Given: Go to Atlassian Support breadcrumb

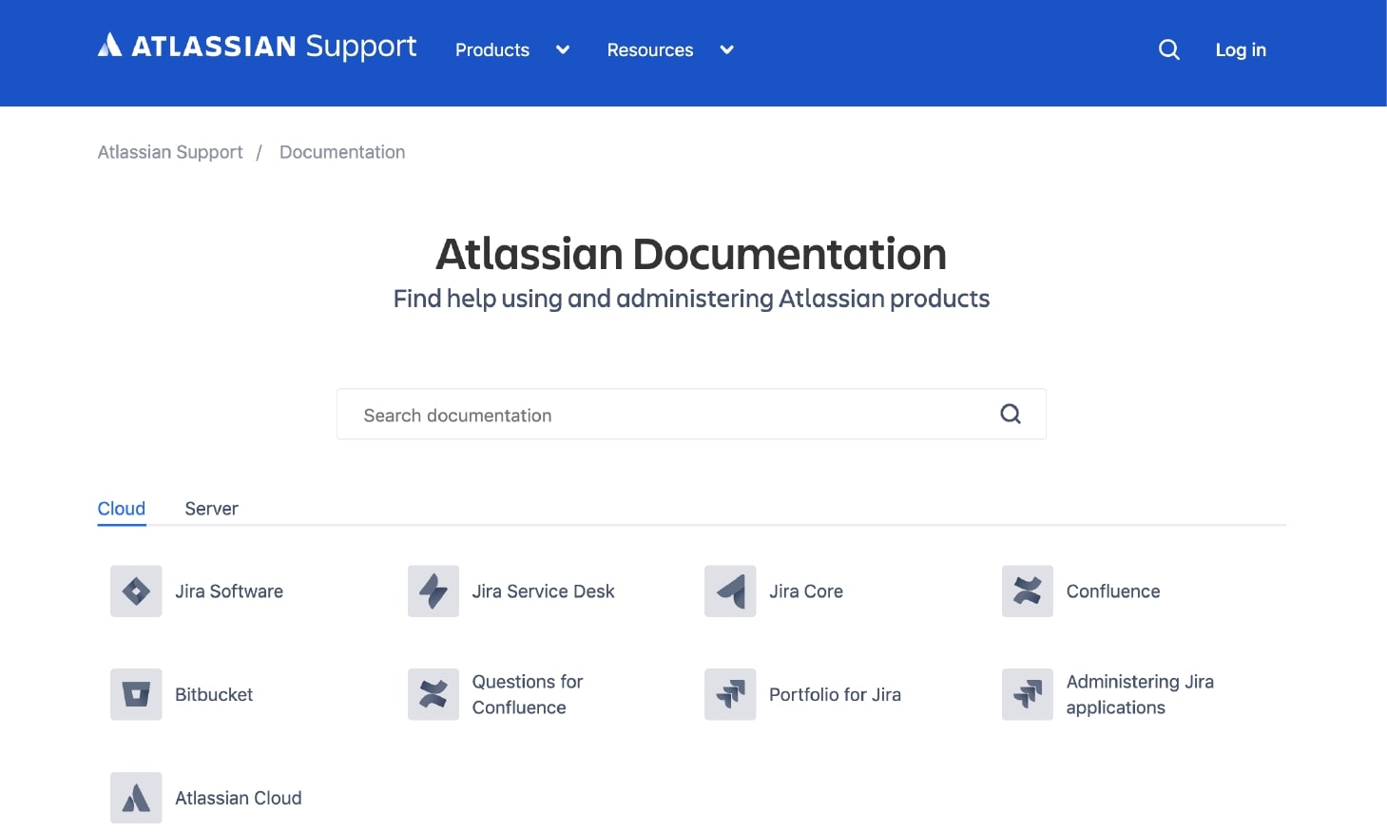Looking at the screenshot, I should (170, 152).
